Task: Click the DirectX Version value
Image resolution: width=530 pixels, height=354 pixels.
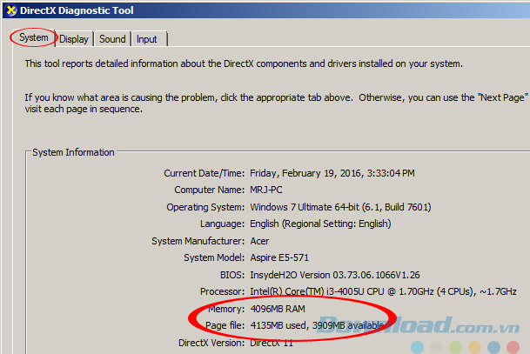Action: [x=272, y=343]
